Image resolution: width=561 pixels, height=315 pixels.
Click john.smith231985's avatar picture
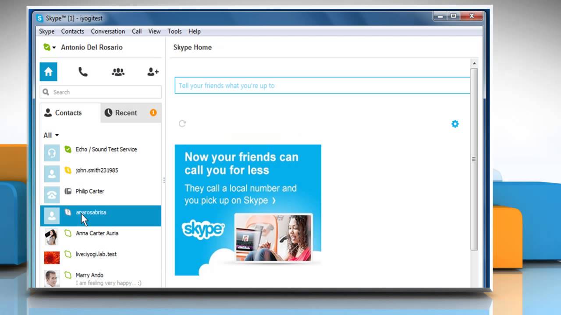click(x=52, y=174)
